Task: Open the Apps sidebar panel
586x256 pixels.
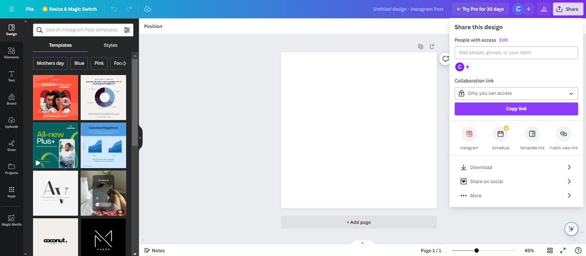Action: pos(11,192)
